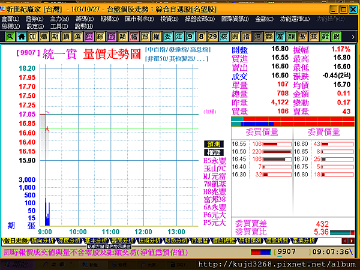Click the red 幅 toolbar icon
This screenshot has height=270, width=360.
pos(134,37)
